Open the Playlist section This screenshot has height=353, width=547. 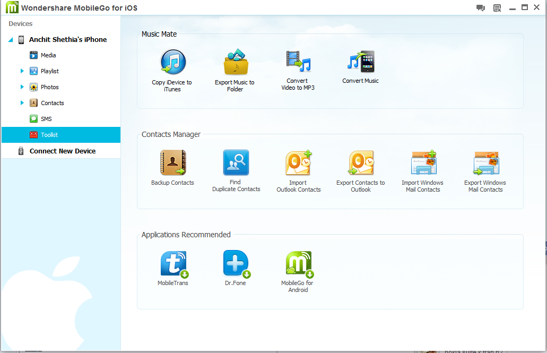pos(50,71)
